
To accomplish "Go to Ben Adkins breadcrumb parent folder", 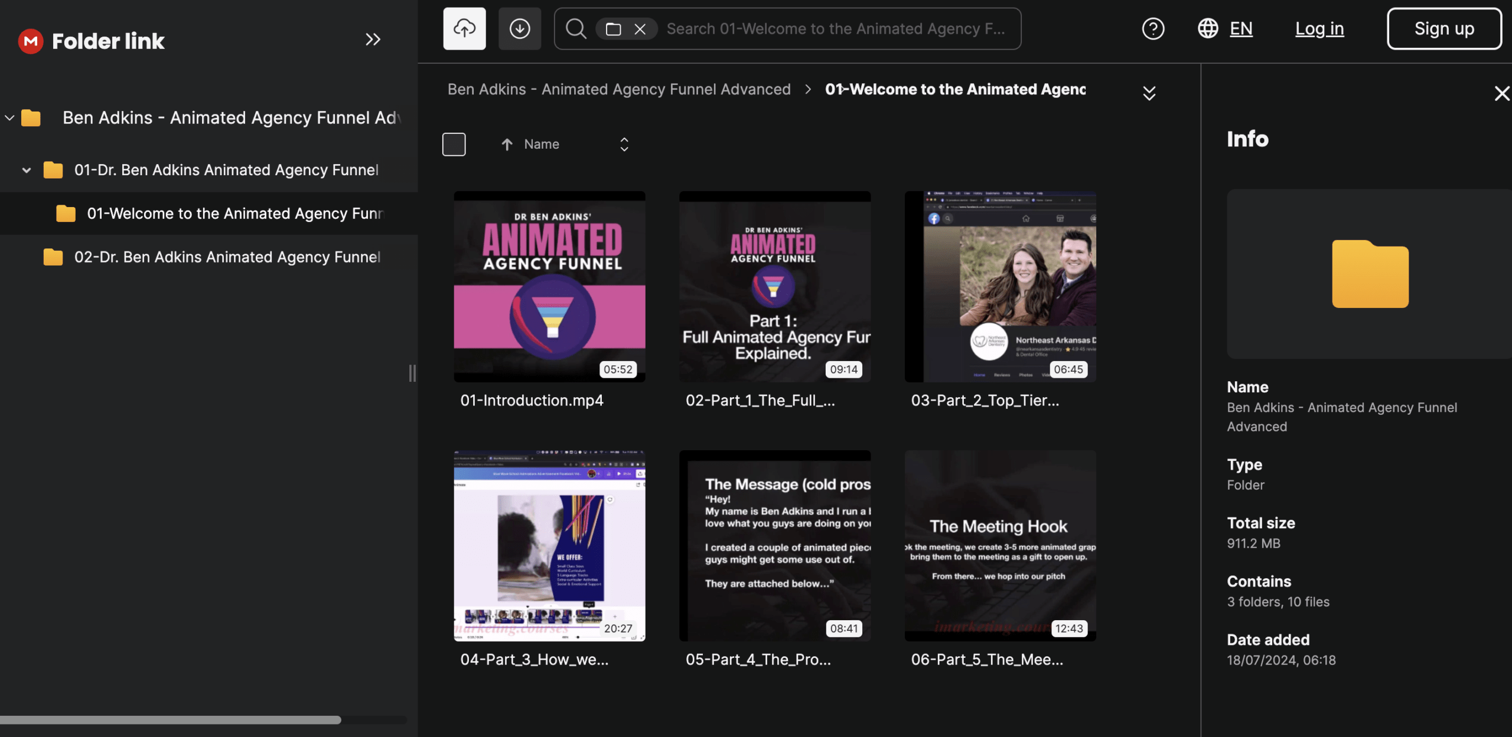I will click(618, 89).
